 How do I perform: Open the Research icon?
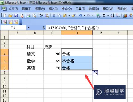tap(47, 16)
